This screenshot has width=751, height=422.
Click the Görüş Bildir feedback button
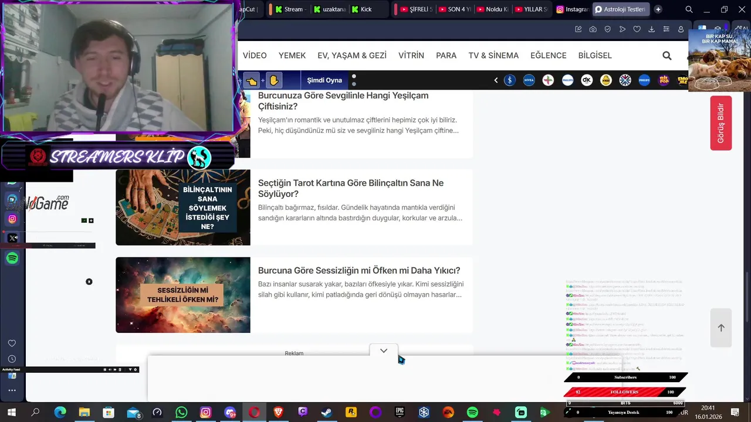[720, 123]
